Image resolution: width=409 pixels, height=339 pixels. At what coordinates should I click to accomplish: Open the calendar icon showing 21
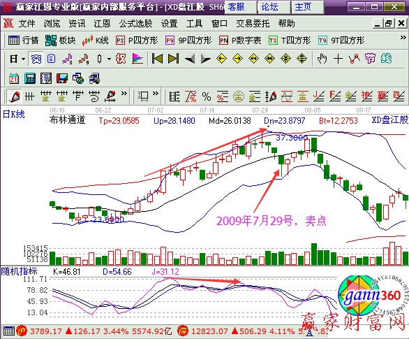click(14, 78)
